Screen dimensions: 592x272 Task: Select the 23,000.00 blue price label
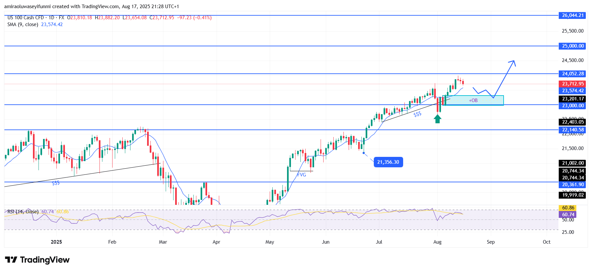coord(572,106)
